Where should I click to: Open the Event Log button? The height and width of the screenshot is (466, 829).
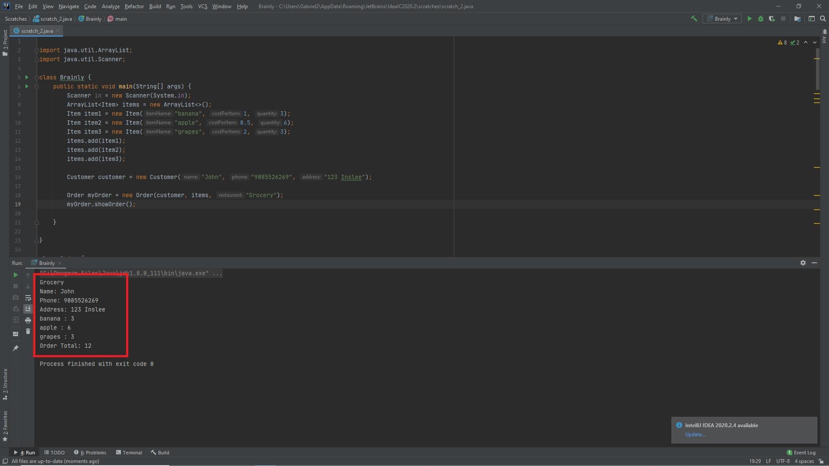click(801, 453)
